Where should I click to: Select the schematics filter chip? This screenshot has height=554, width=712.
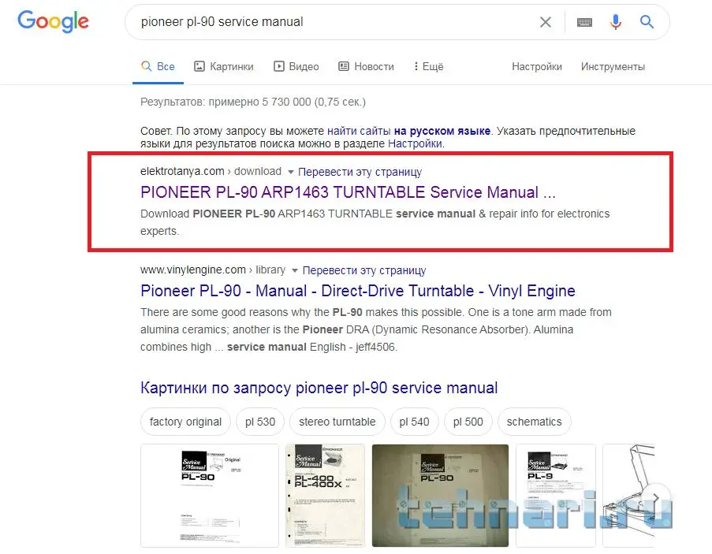(x=535, y=422)
